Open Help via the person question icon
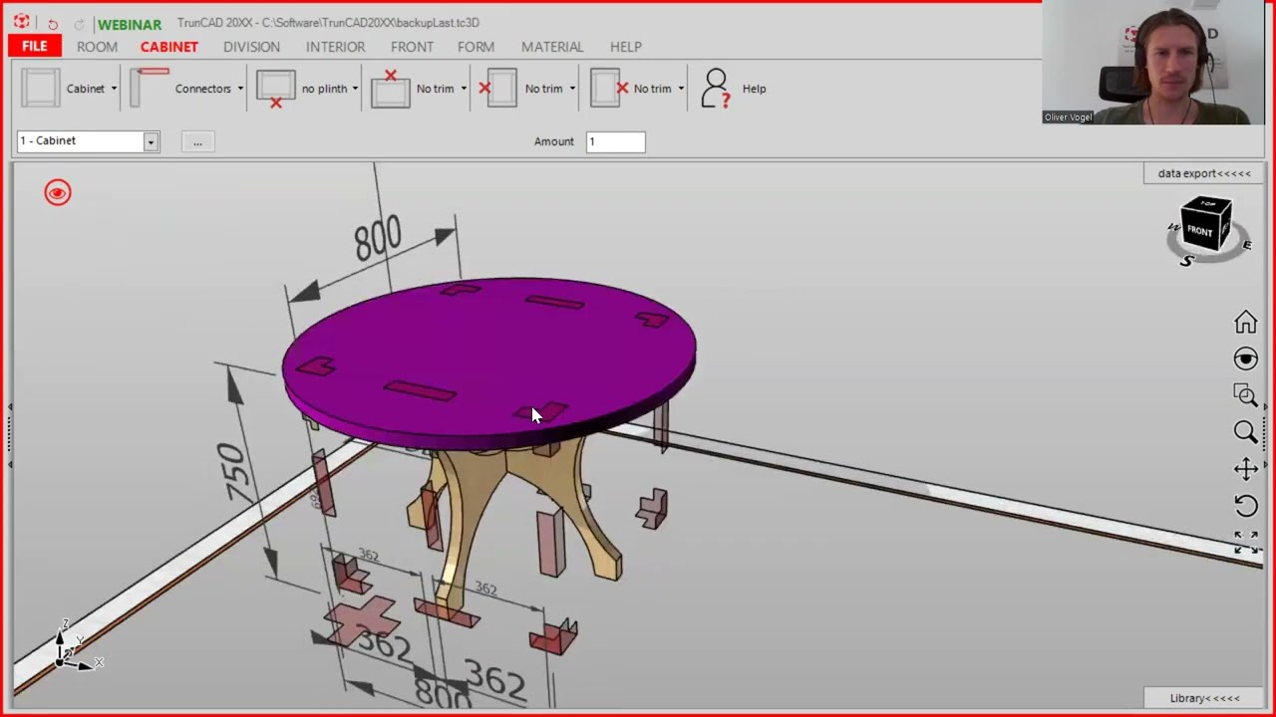Image resolution: width=1276 pixels, height=717 pixels. (x=716, y=89)
